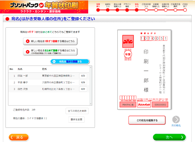The height and width of the screenshot is (142, 195).
Task: Select the 平版 華子 address row
Action: 49,82
